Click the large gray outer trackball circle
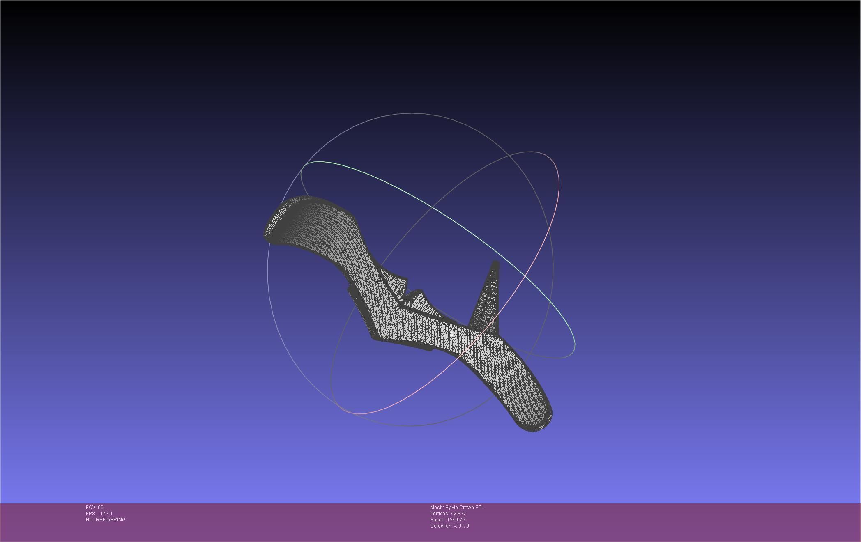 (411, 113)
